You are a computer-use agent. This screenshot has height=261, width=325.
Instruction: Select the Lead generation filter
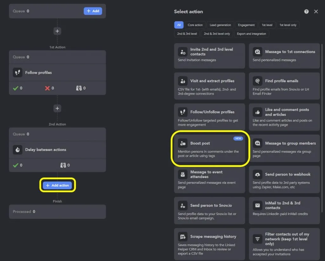tap(220, 25)
